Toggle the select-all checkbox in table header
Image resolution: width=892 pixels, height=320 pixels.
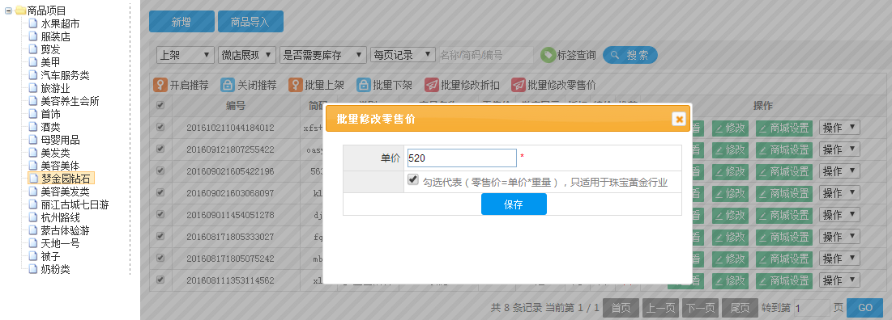click(x=160, y=105)
